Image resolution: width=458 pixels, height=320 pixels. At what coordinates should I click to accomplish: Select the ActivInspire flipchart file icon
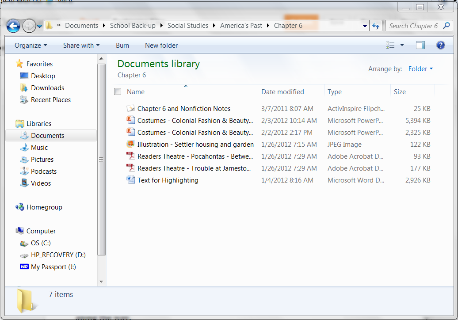[x=130, y=108]
